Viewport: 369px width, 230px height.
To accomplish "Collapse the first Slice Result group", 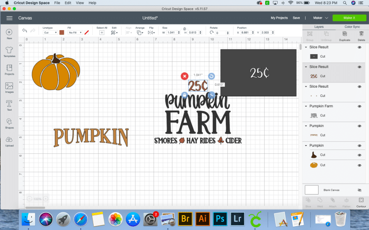I will pos(306,47).
